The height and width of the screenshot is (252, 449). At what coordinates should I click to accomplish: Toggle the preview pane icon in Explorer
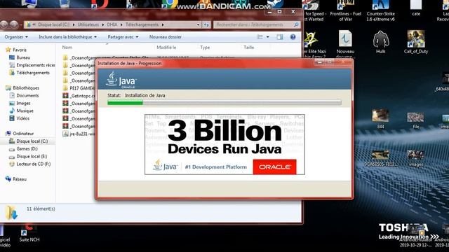click(280, 37)
